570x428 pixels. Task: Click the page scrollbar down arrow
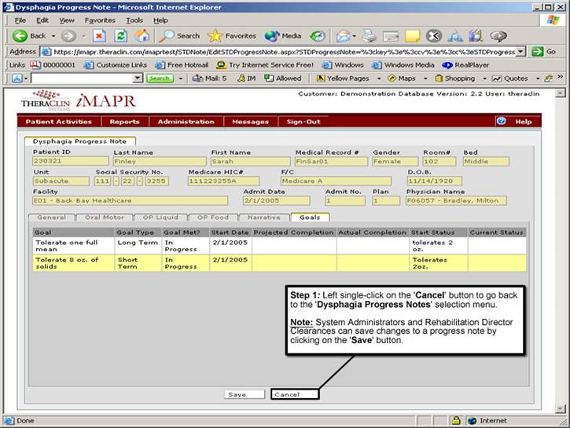click(560, 409)
